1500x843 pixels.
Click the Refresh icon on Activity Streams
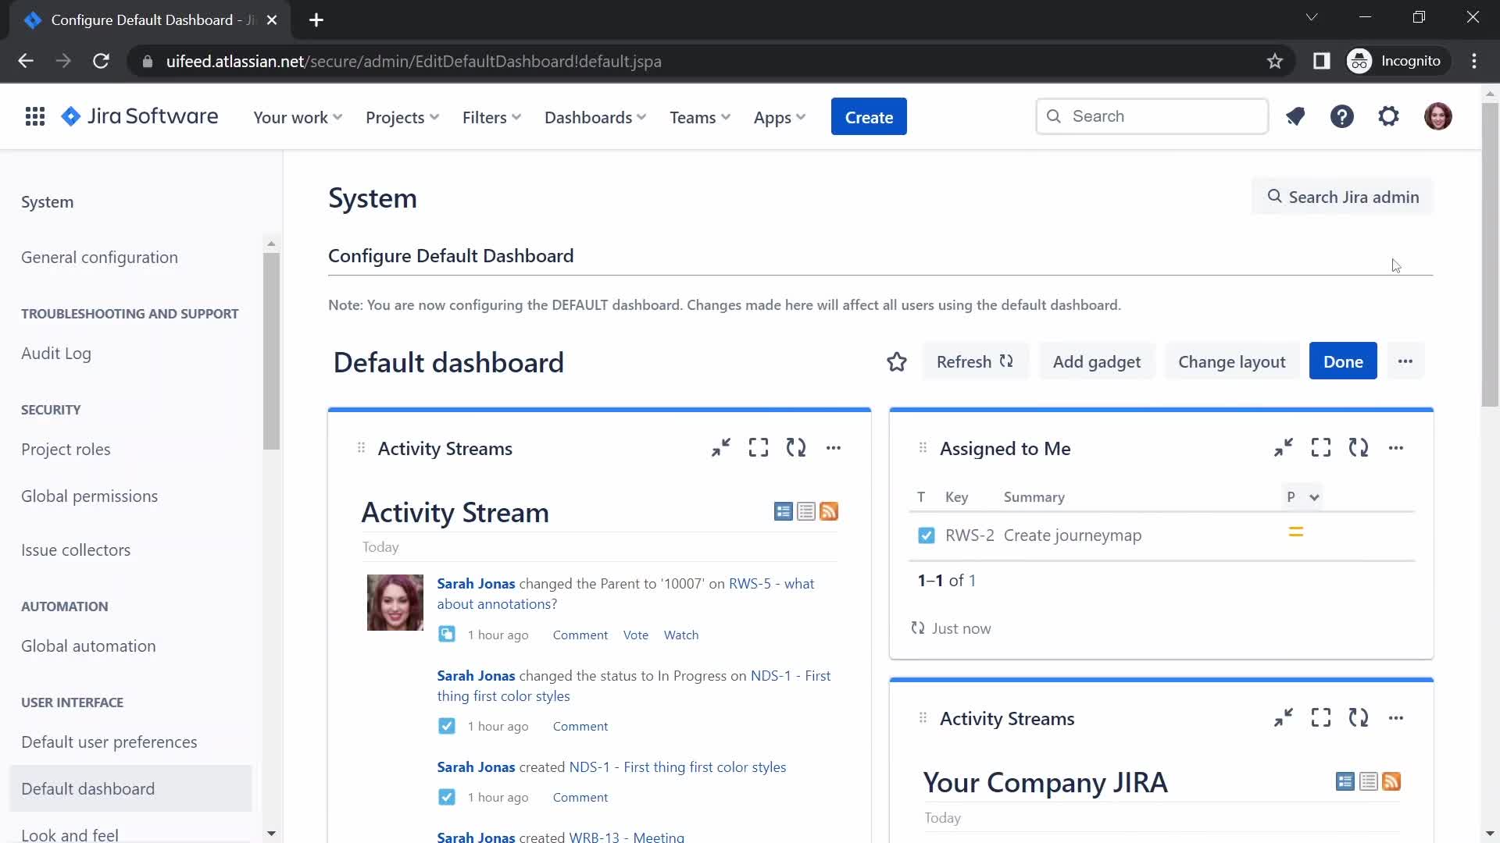pos(796,446)
